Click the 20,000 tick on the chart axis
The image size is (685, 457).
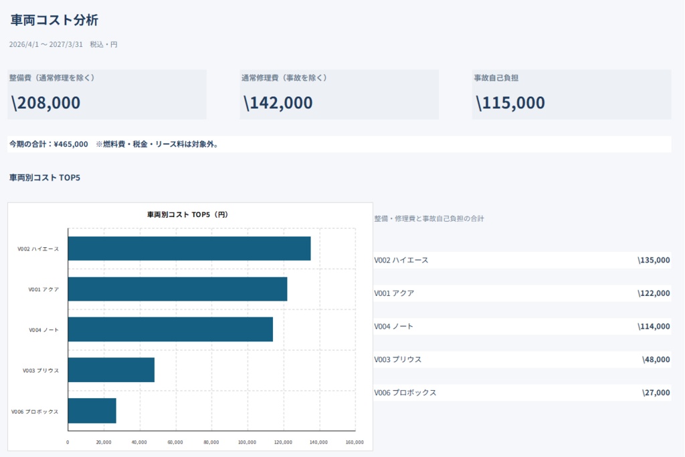point(104,442)
